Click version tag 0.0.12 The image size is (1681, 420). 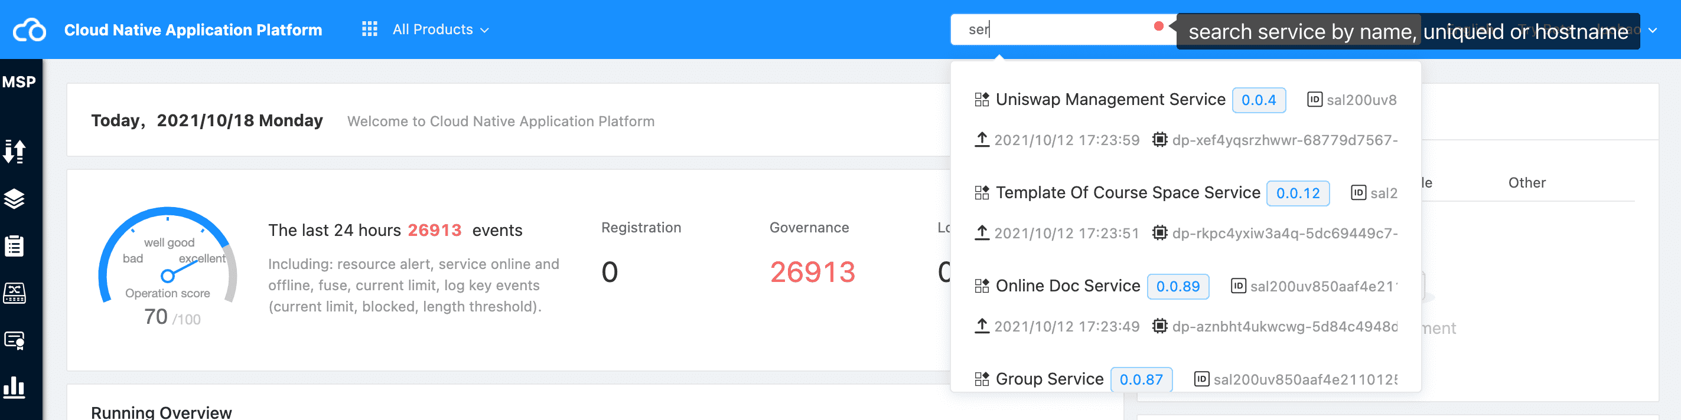[x=1297, y=193]
